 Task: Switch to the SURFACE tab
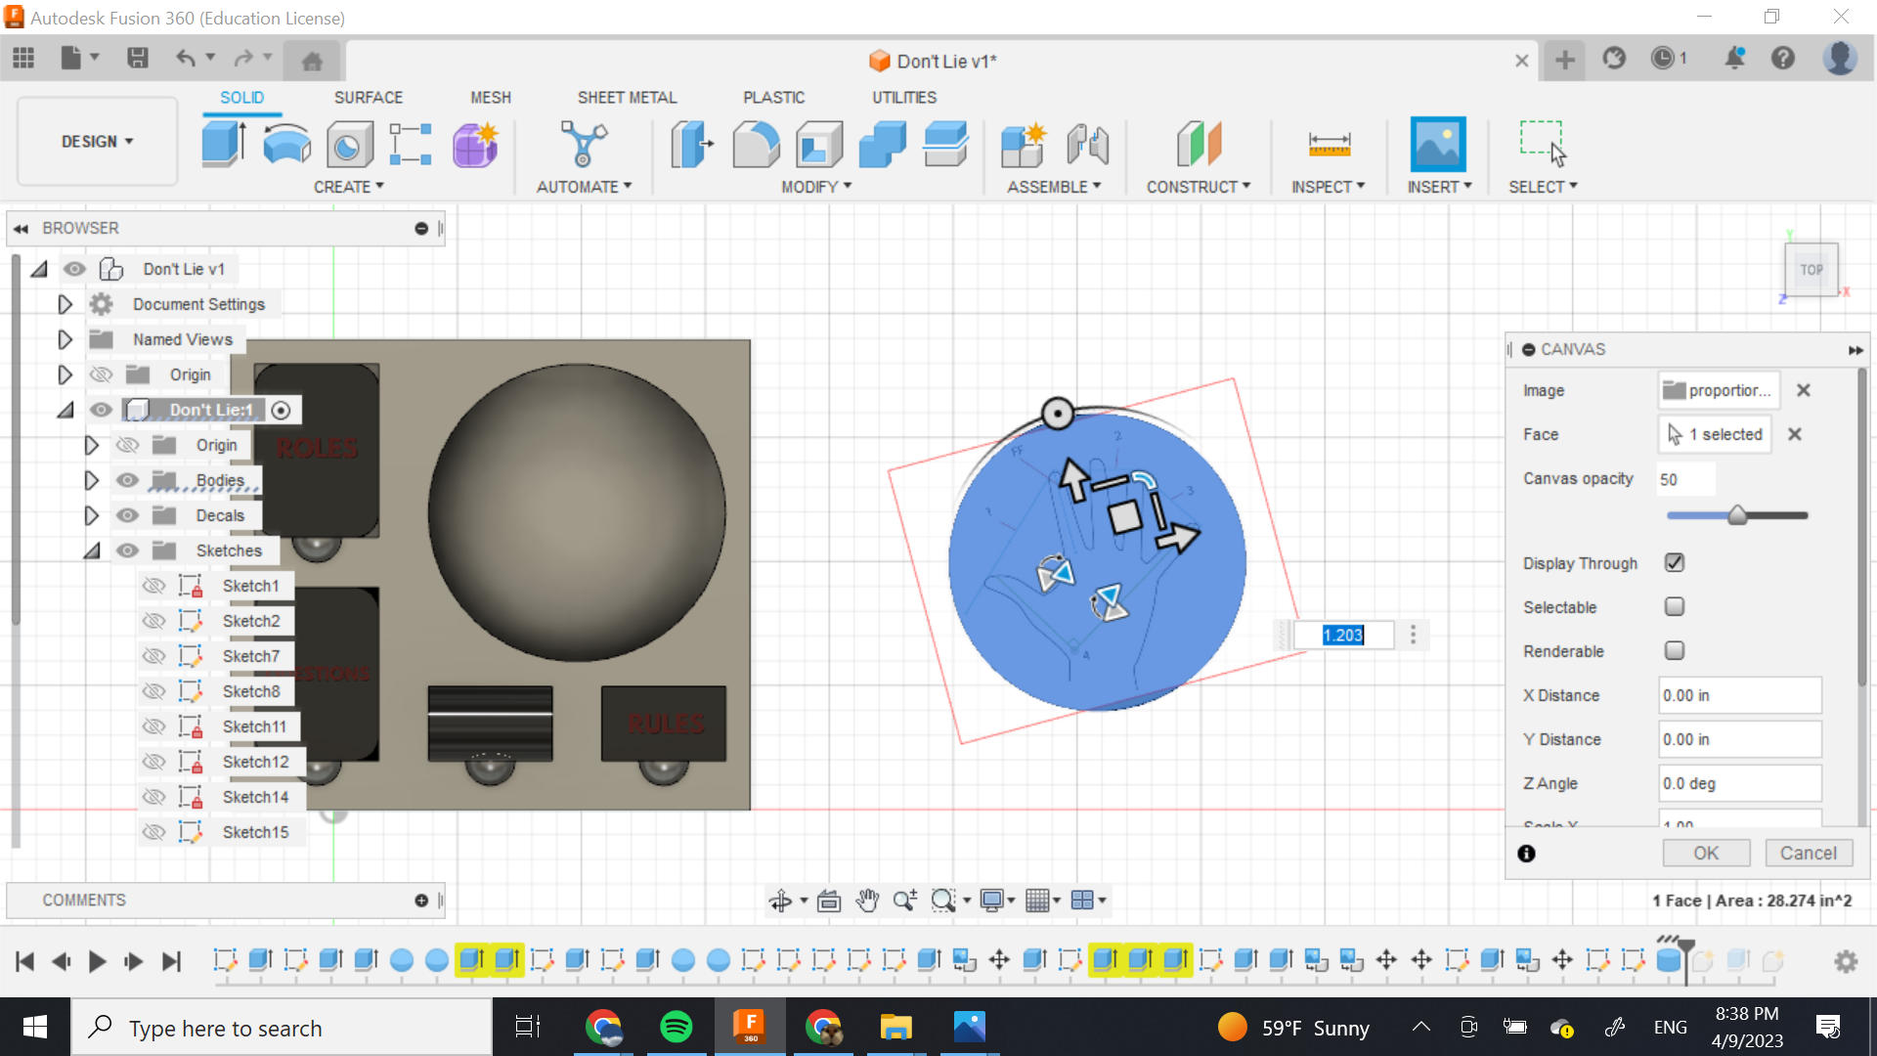tap(368, 98)
